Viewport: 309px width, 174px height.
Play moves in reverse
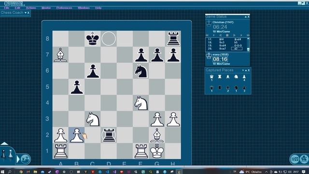click(x=221, y=35)
